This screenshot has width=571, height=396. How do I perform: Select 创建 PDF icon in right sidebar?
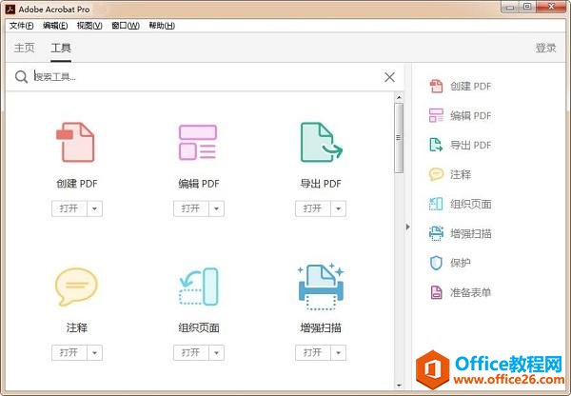tap(436, 86)
